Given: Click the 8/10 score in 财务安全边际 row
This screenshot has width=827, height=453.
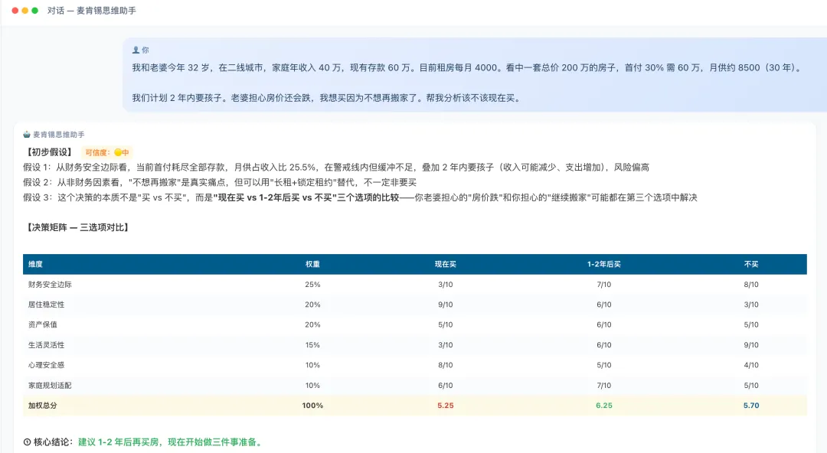Looking at the screenshot, I should 751,285.
